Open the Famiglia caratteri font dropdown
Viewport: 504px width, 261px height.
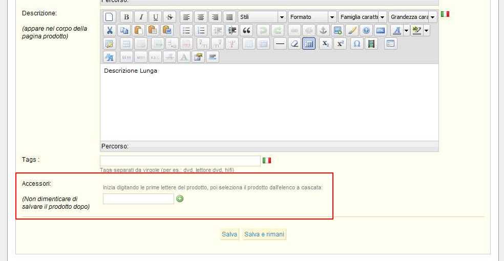pos(362,17)
